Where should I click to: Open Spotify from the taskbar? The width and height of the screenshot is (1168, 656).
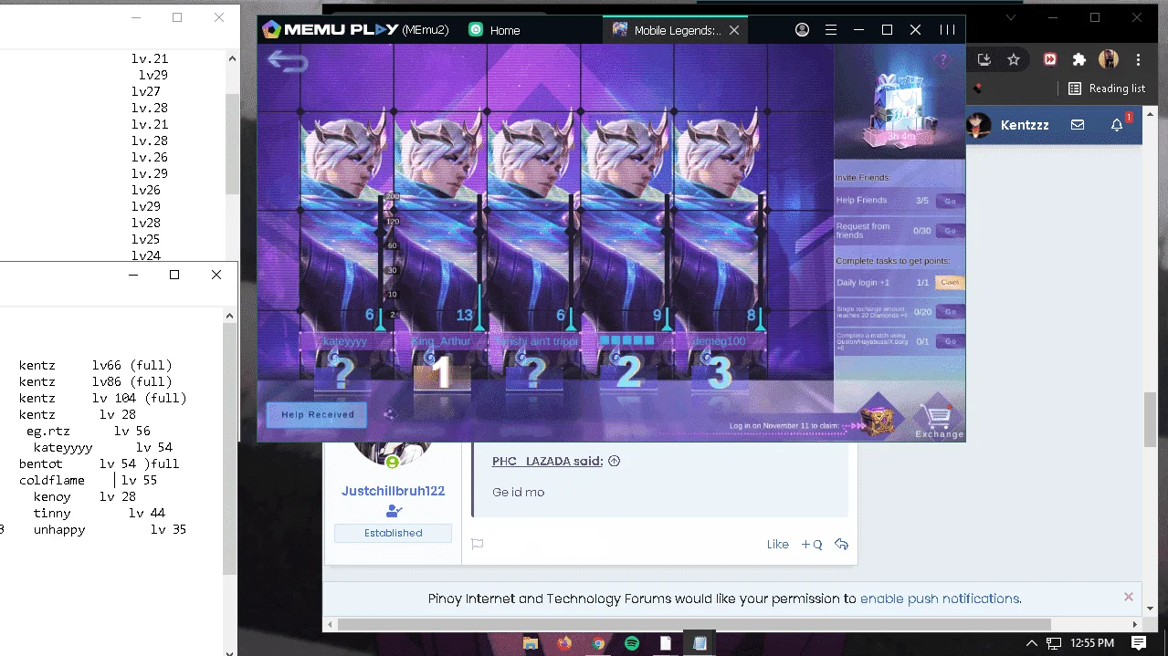[x=632, y=643]
